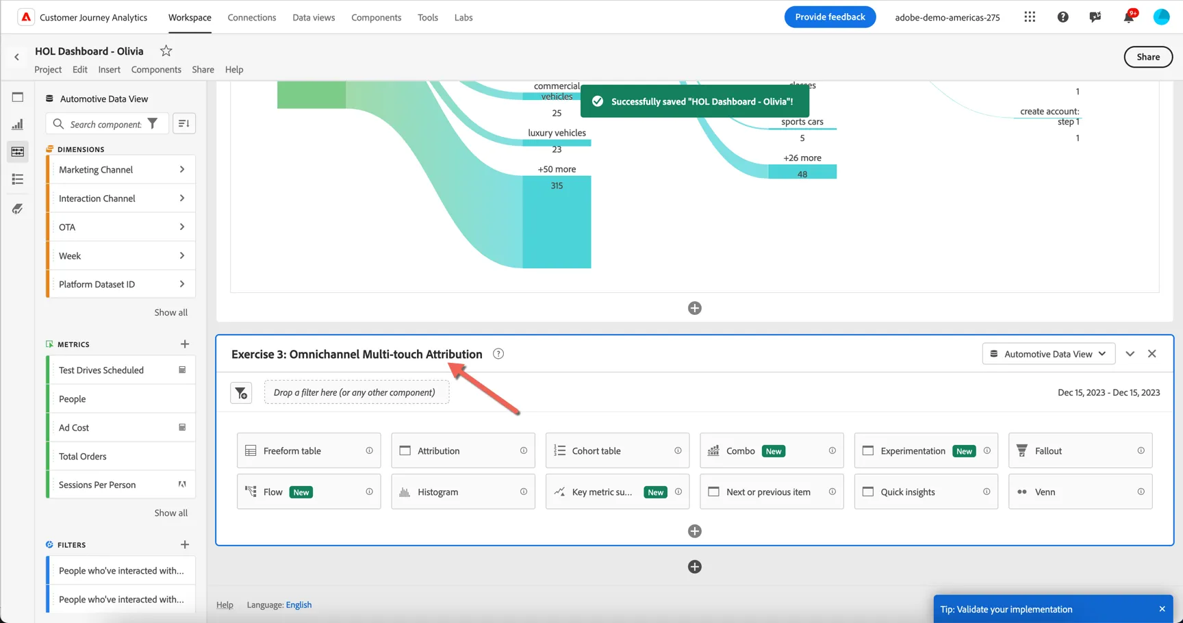The height and width of the screenshot is (623, 1183).
Task: Click the Search components field
Action: [x=106, y=124]
